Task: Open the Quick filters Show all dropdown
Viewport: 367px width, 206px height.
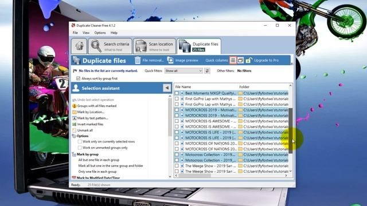Action: [183, 71]
